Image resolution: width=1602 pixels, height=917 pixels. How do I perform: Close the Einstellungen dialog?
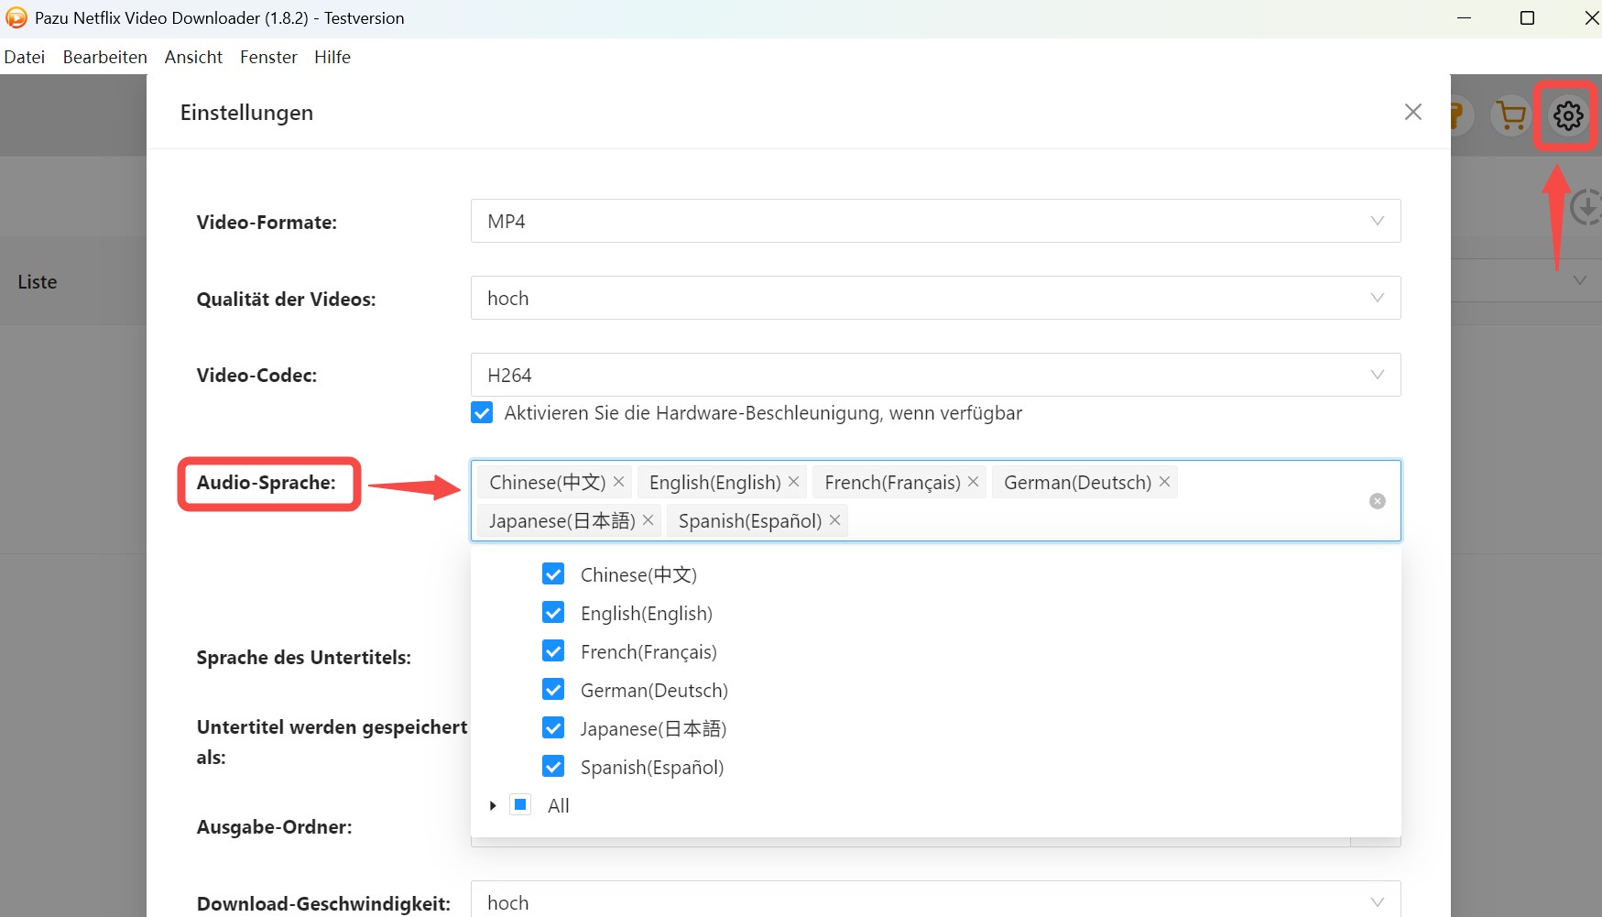pos(1413,112)
